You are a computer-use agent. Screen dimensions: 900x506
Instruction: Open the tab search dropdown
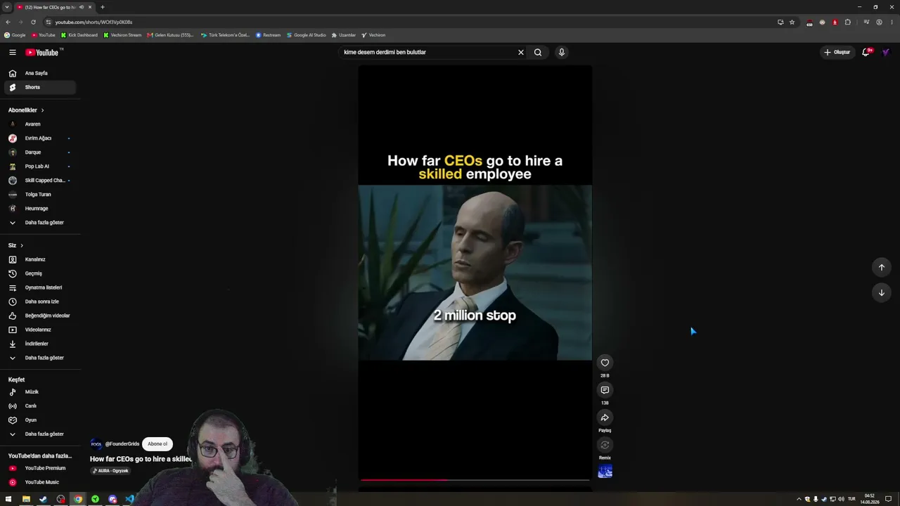[7, 7]
